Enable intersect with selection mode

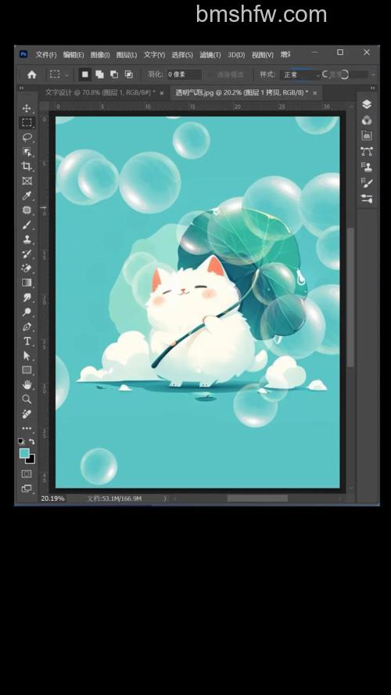tap(129, 74)
